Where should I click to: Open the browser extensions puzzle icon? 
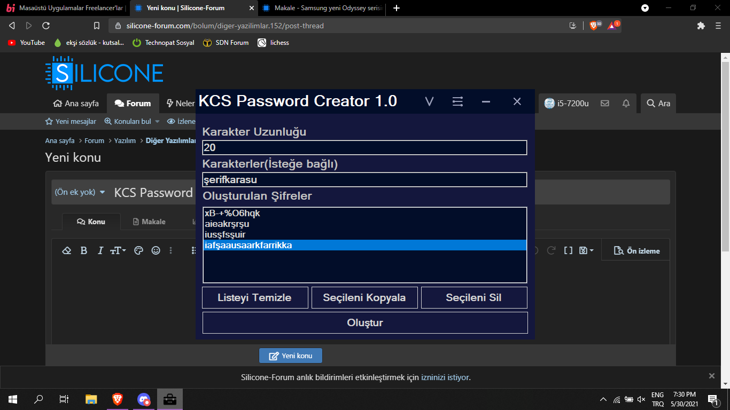(701, 25)
